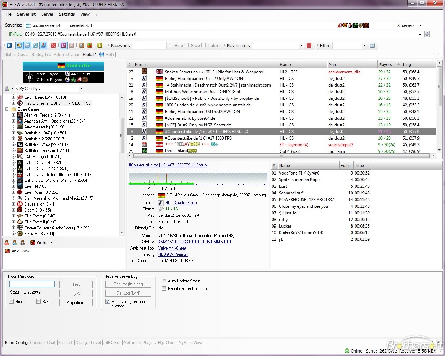Viewport: 445px width, 356px height.
Task: Click the Rcon Password input field
Action: (32, 284)
